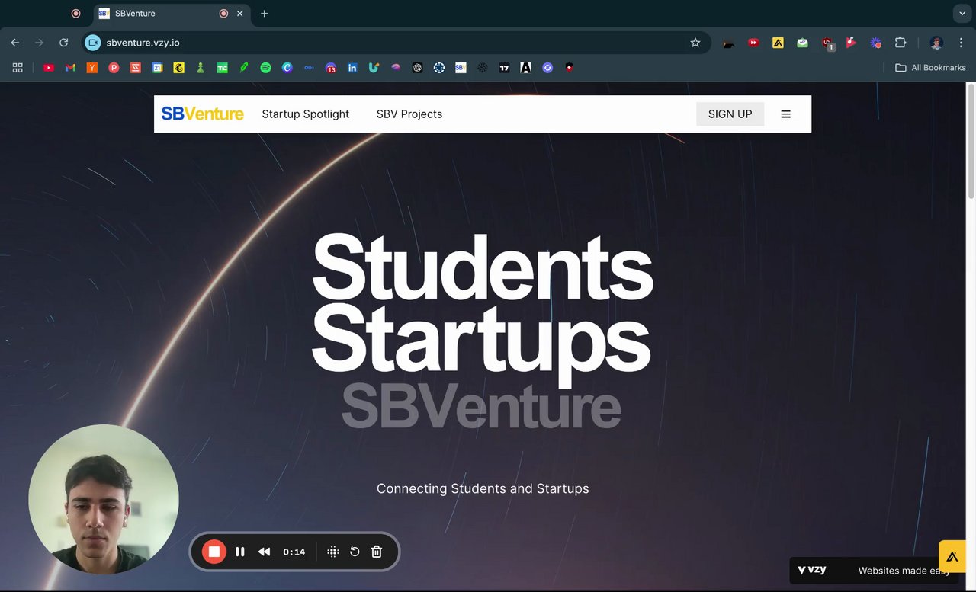Open the Startup Spotlight page

tap(306, 114)
